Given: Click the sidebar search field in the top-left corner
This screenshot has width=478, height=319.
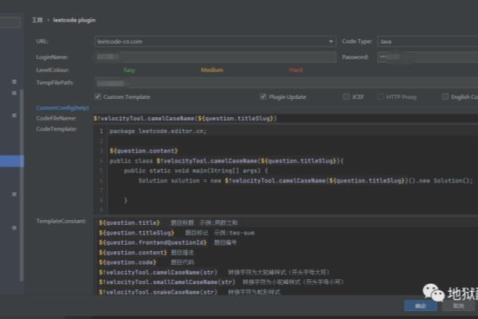Looking at the screenshot, I should pos(10,22).
